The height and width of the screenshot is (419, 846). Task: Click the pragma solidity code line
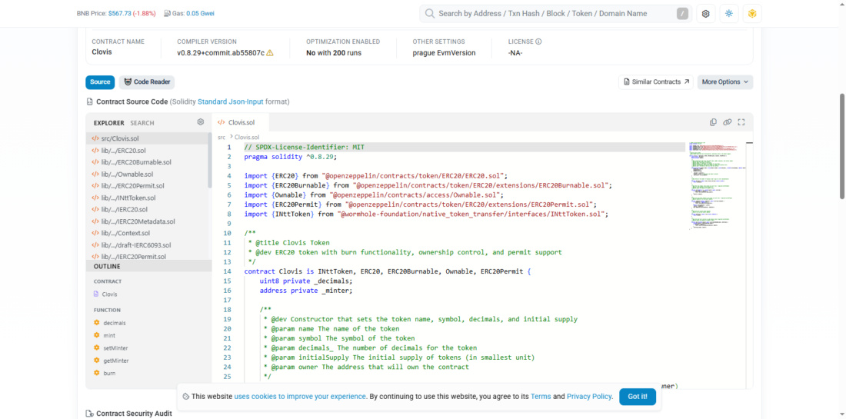pos(290,157)
